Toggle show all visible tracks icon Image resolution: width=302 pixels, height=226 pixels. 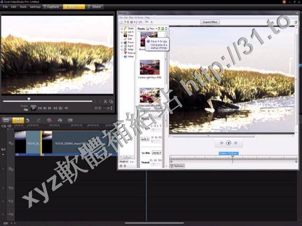[x=4, y=126]
